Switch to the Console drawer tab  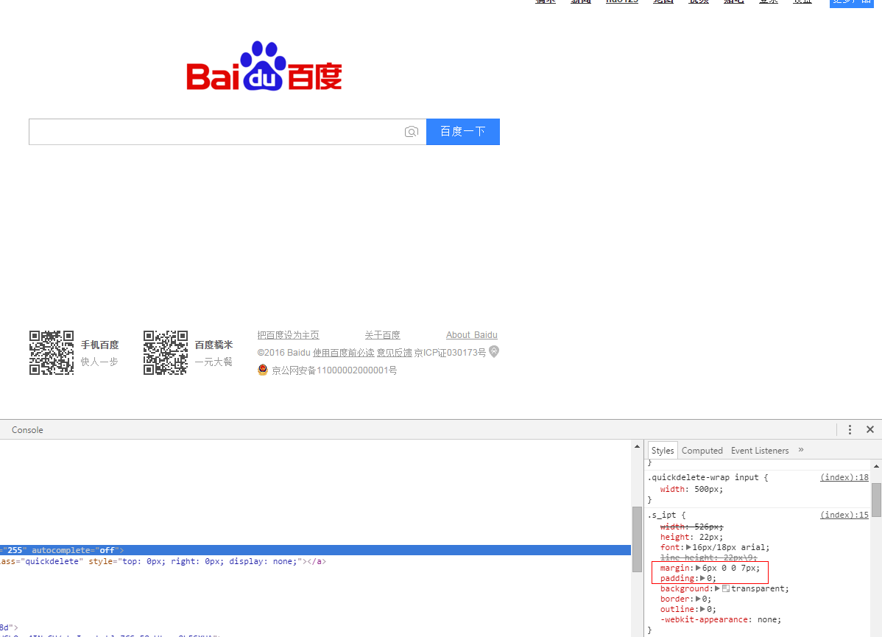(27, 430)
